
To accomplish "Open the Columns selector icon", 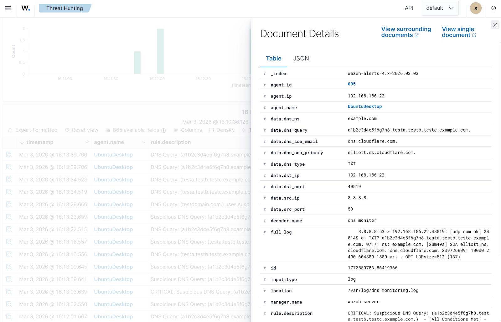I will coord(176,130).
